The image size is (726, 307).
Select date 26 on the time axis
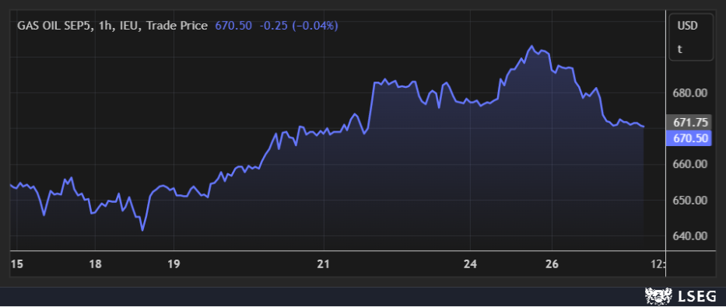pos(552,264)
